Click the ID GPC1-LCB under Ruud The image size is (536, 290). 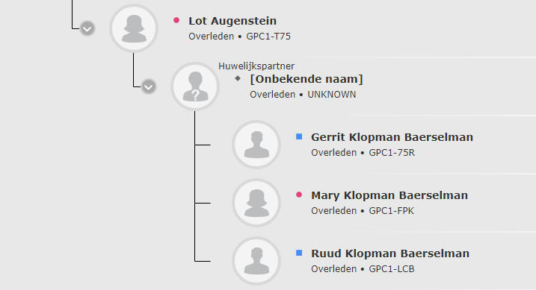tap(392, 269)
